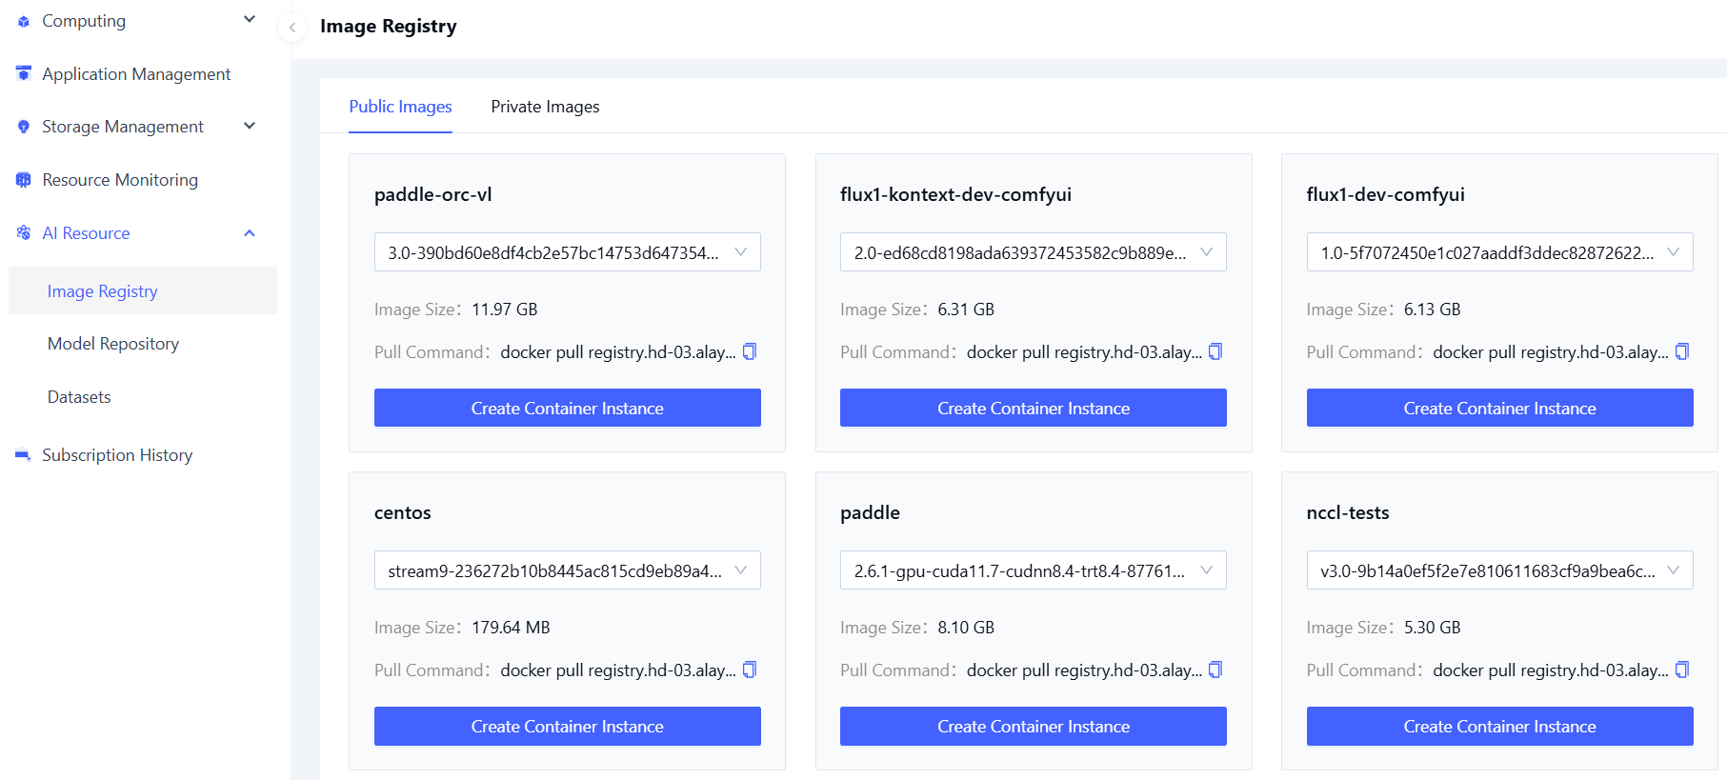Collapse the AI Resource section
Viewport: 1727px width, 780px height.
(x=250, y=233)
